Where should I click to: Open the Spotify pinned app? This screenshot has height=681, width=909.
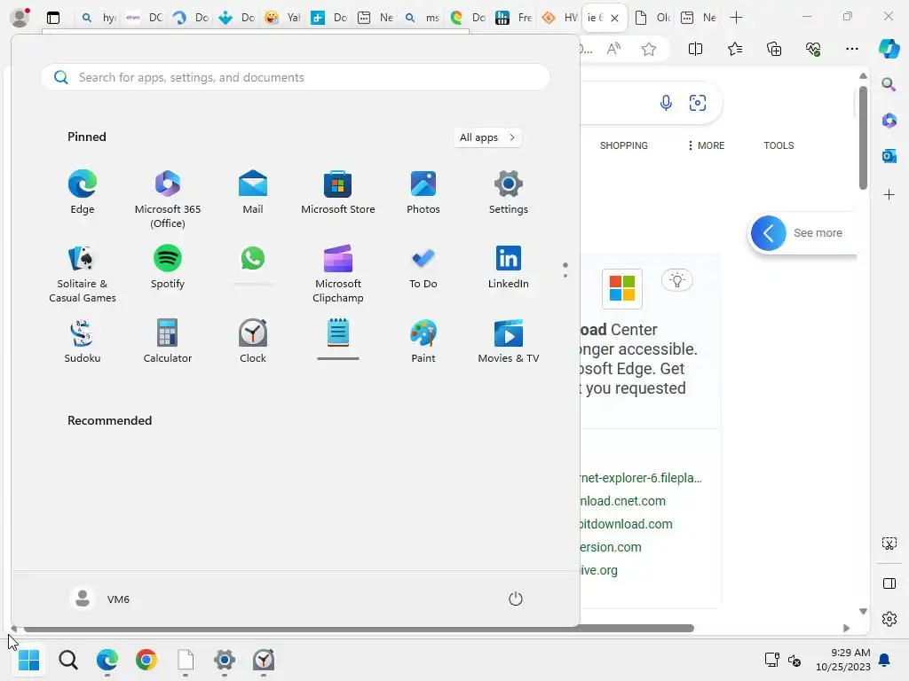coord(168,268)
